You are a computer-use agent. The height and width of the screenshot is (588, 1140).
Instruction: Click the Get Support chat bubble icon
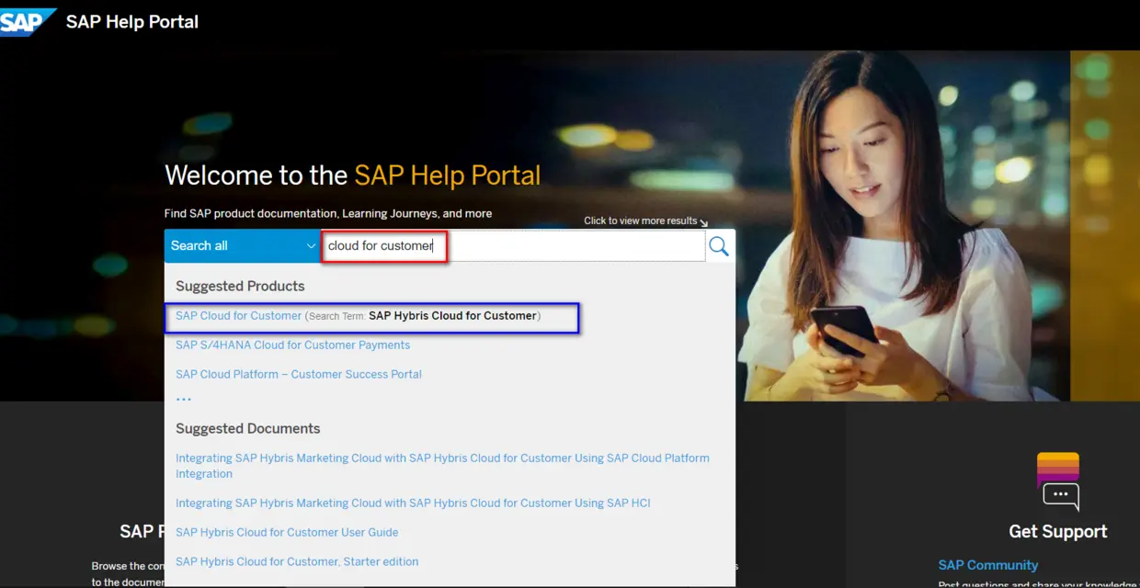[1058, 481]
